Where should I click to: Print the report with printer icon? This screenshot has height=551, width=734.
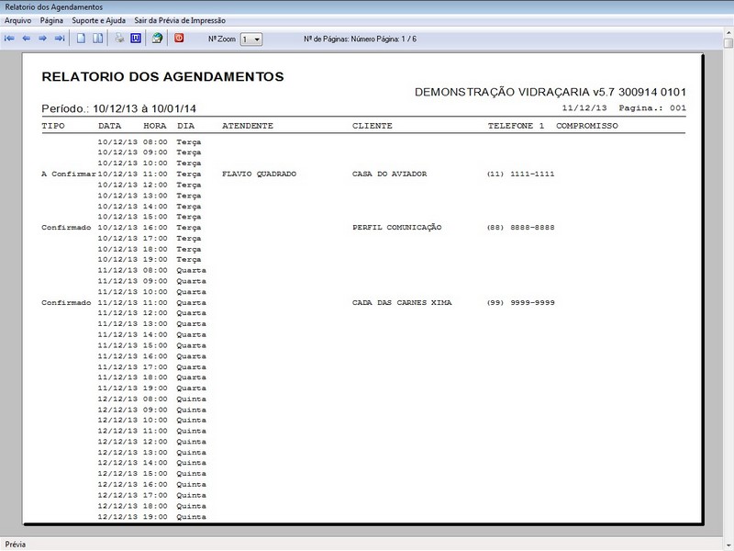(119, 39)
